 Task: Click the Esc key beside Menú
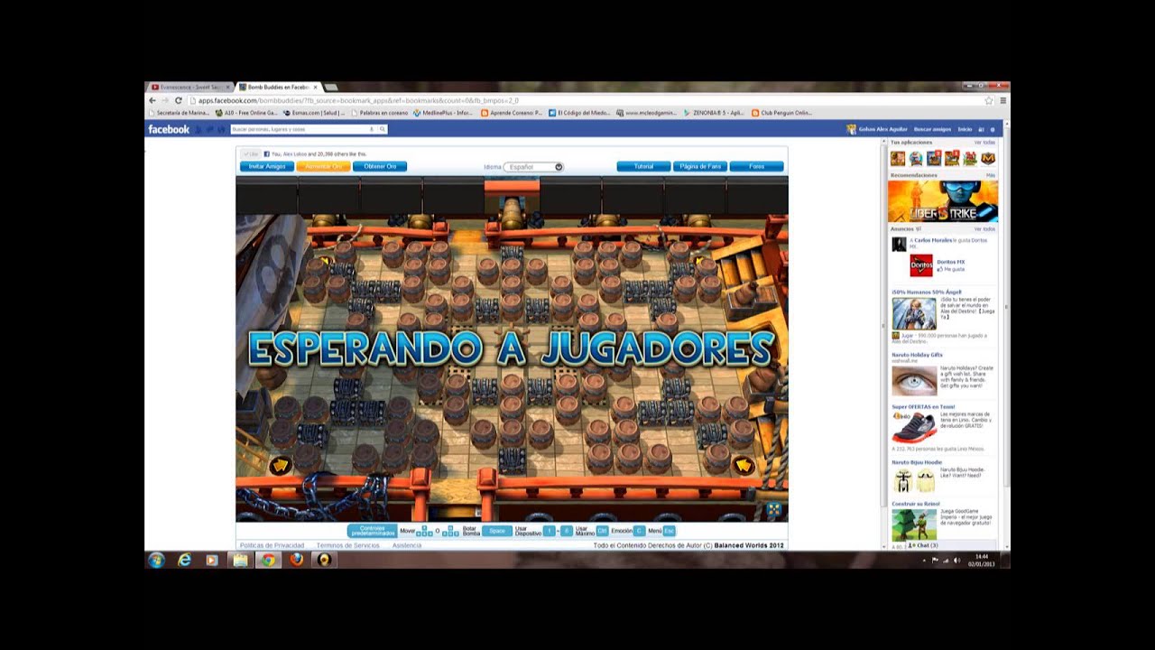669,531
